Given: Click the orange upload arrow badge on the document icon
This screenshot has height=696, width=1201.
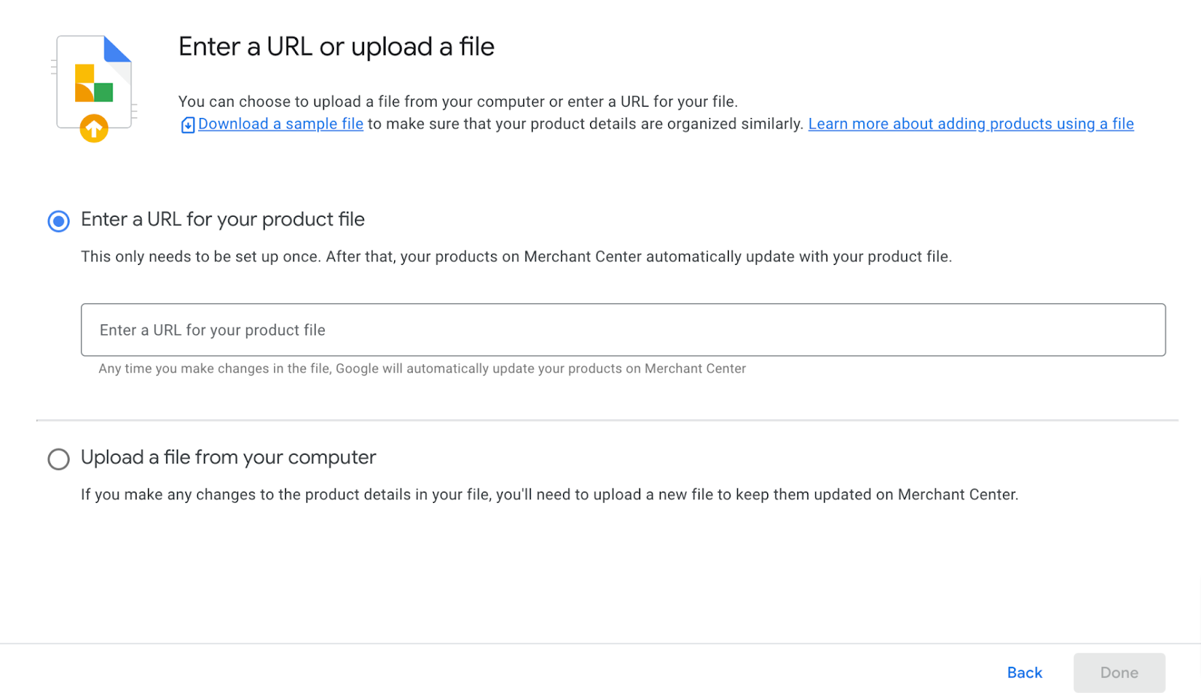Looking at the screenshot, I should [94, 128].
